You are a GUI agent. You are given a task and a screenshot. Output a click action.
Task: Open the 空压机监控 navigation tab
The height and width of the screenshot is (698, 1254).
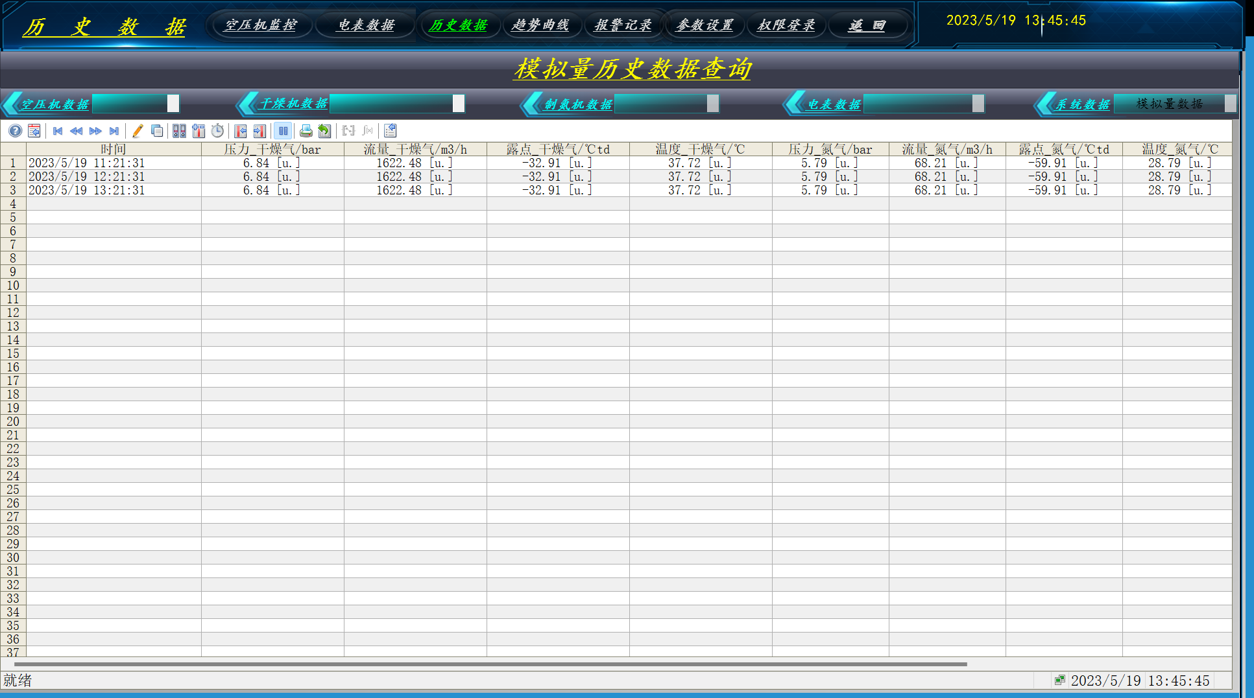coord(261,25)
